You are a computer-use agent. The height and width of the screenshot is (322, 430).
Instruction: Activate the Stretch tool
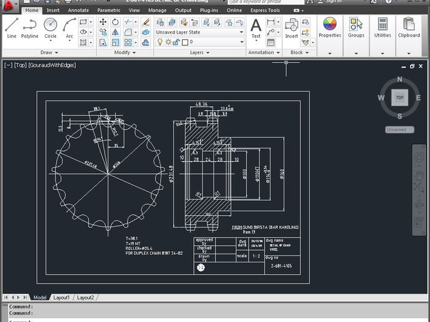[x=103, y=43]
